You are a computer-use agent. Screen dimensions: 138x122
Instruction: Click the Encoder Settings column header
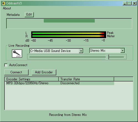tap(32, 79)
